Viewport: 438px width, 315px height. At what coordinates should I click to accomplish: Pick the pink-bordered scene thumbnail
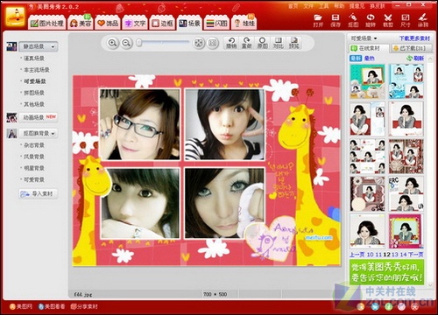[x=406, y=231]
